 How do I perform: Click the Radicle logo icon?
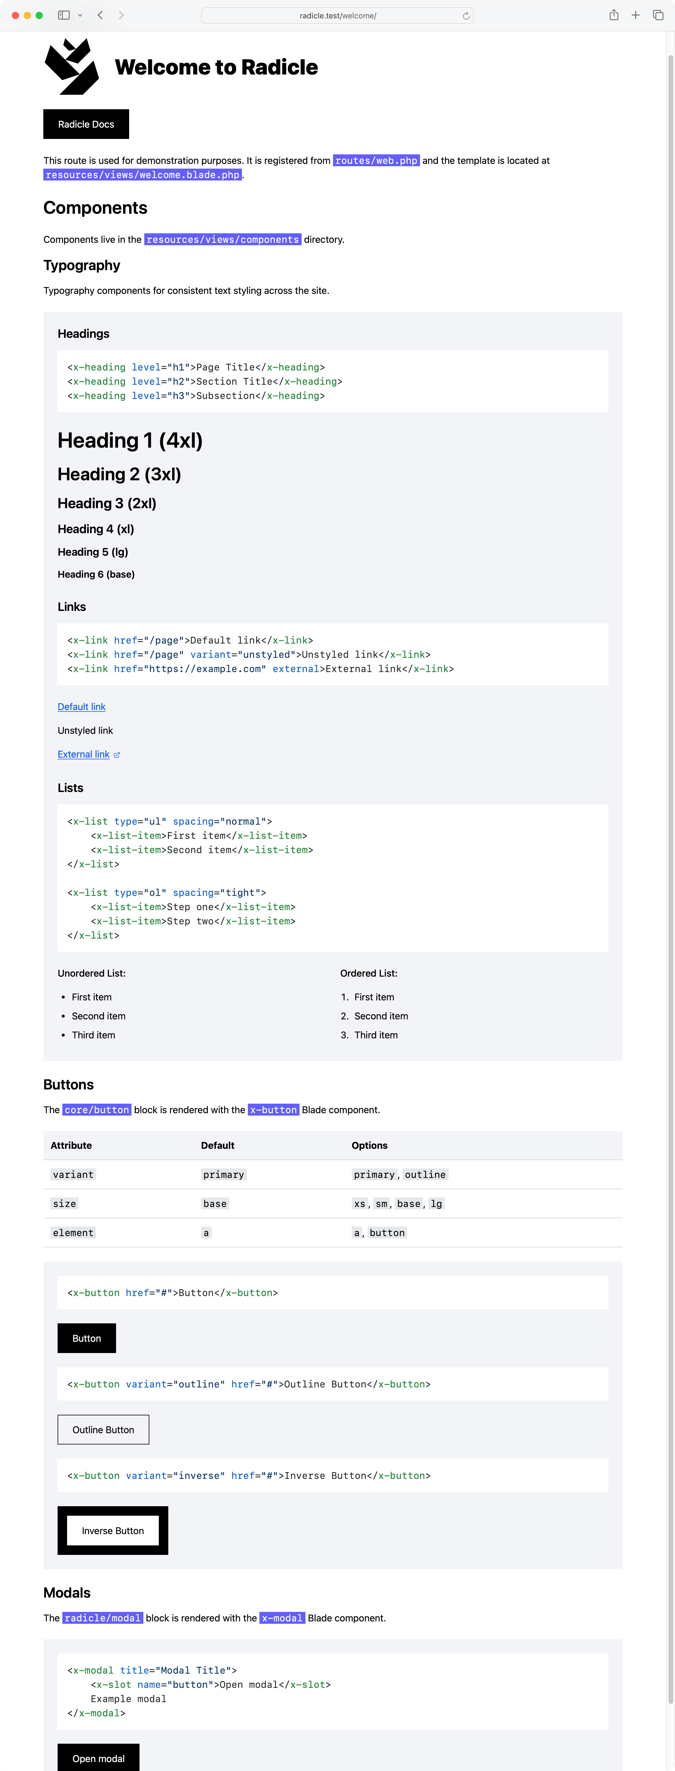coord(72,67)
